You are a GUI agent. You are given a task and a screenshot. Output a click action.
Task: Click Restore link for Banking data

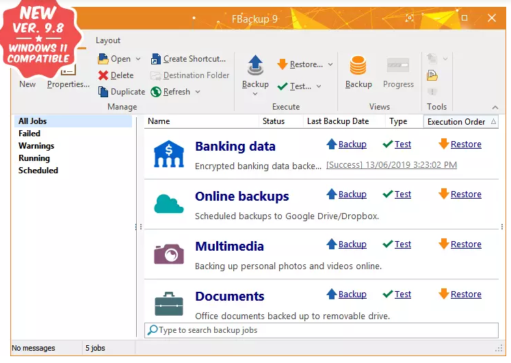coord(466,144)
